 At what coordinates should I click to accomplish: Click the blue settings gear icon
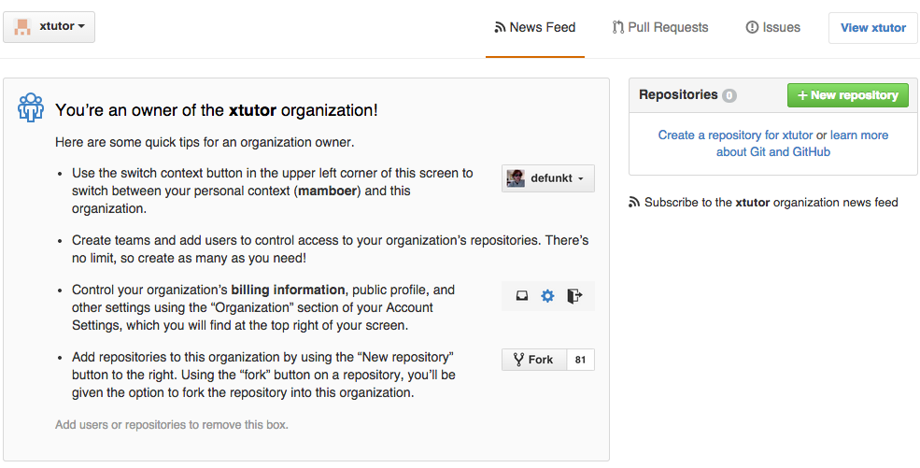547,296
